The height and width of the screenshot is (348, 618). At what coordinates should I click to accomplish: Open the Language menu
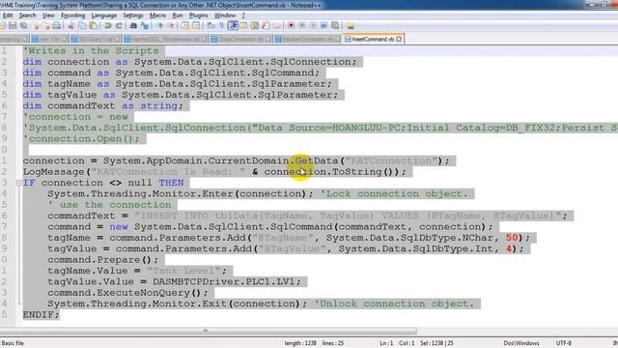tap(103, 15)
